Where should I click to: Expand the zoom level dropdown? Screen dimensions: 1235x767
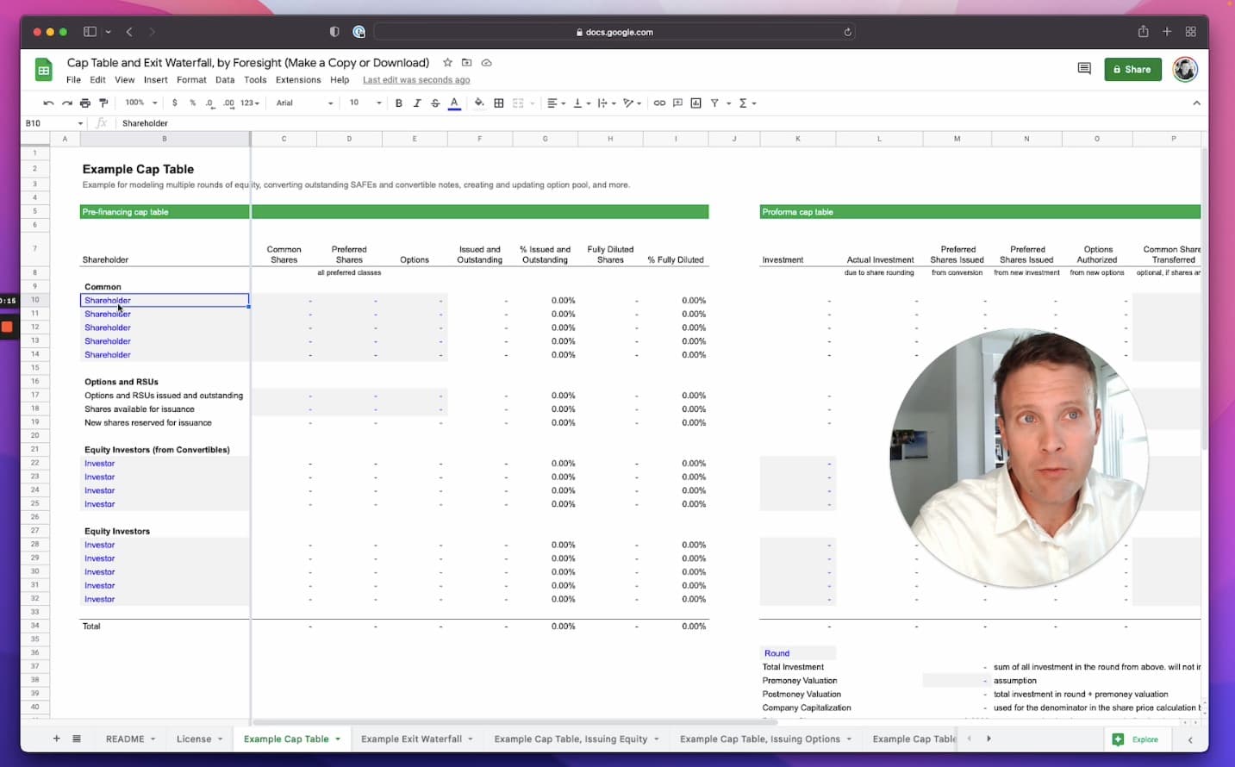point(141,103)
